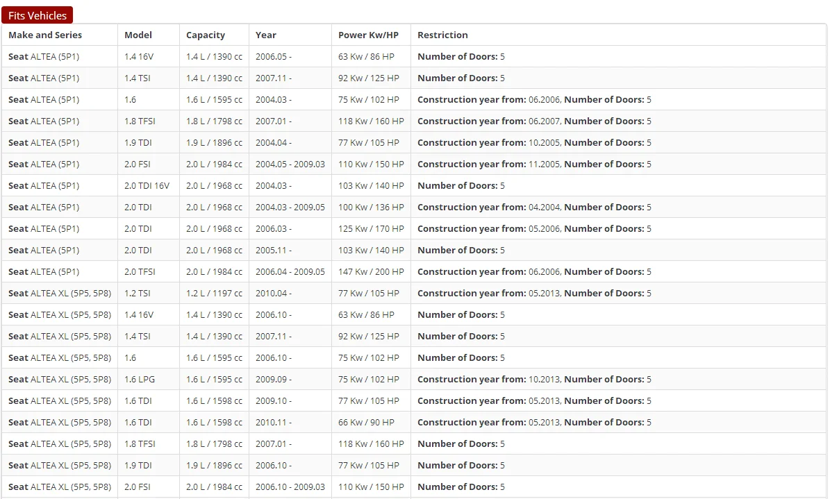The height and width of the screenshot is (499, 830).
Task: Click restriction with construction year from 11.2005
Action: click(534, 164)
